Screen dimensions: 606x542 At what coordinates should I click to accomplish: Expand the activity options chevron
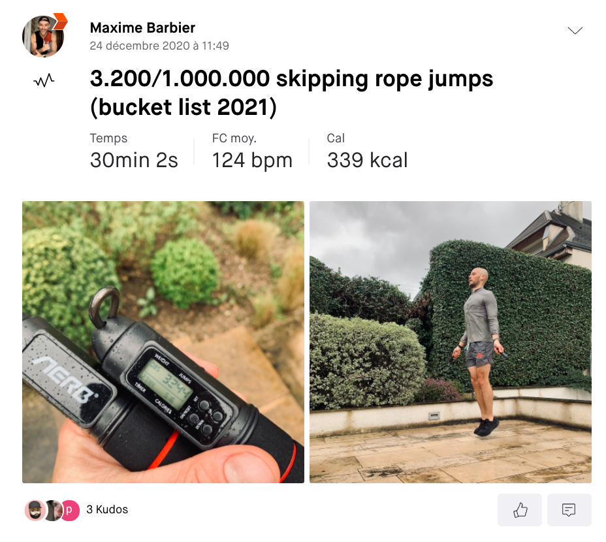pyautogui.click(x=575, y=31)
